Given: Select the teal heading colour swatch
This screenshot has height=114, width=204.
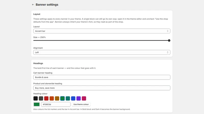Looking at the screenshot, I should (x=68, y=98).
